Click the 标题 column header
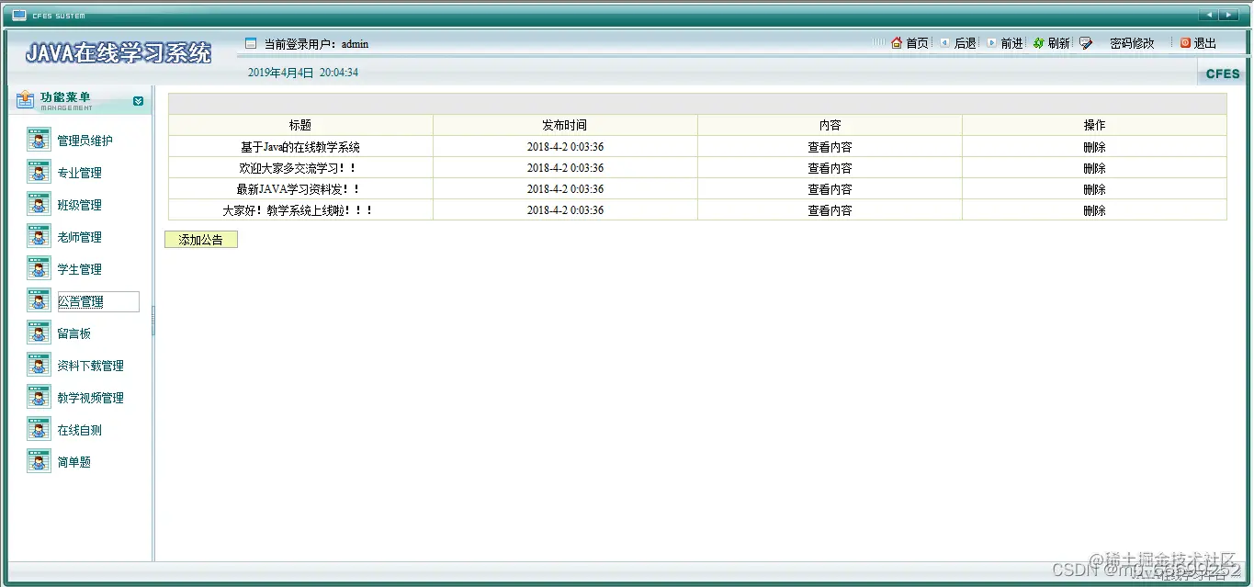 point(300,125)
